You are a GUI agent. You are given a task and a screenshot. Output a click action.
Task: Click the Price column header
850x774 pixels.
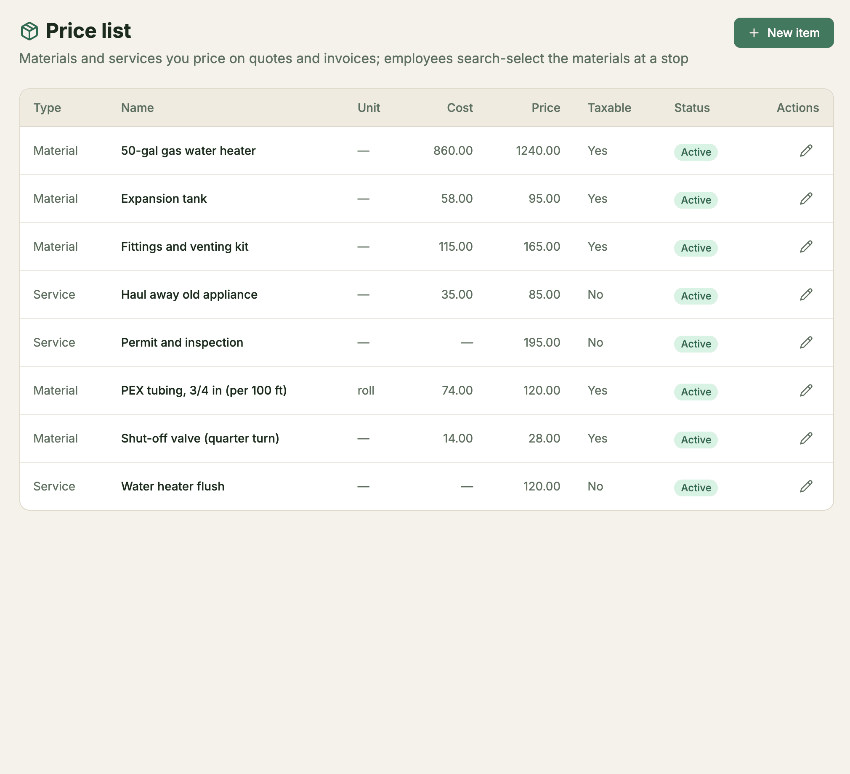click(546, 108)
